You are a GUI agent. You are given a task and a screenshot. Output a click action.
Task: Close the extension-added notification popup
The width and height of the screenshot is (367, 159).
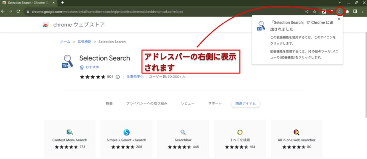(339, 19)
